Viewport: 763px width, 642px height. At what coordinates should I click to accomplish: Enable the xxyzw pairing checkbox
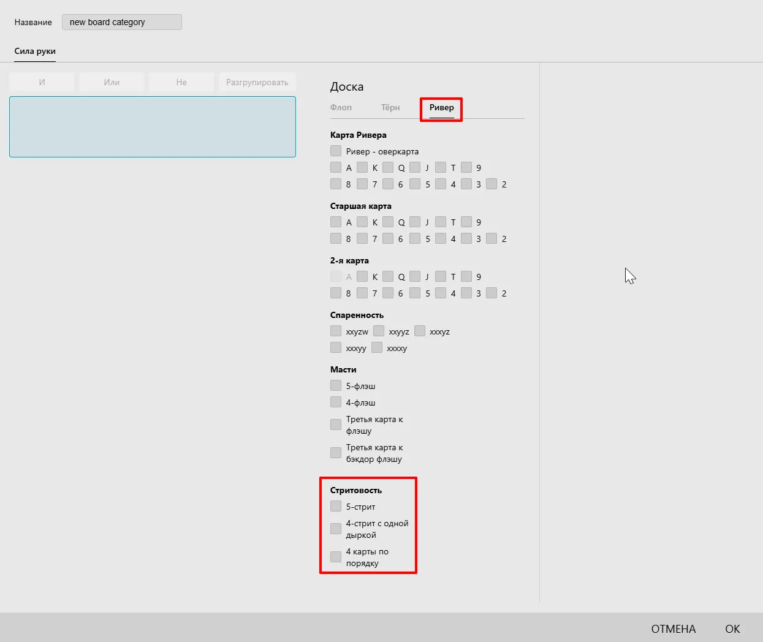pyautogui.click(x=336, y=331)
